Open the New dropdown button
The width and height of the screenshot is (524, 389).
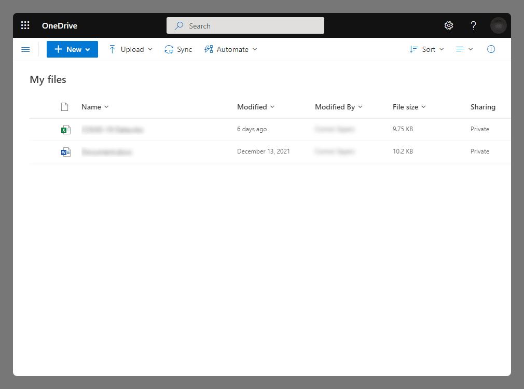[x=72, y=49]
